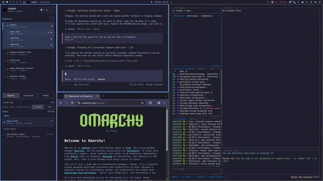Follow the Quickshell link
Viewport: 323px width, 181px height.
(x=133, y=151)
